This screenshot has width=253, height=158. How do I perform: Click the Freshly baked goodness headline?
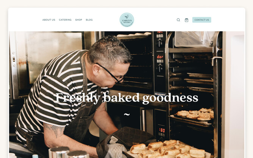[x=127, y=98]
